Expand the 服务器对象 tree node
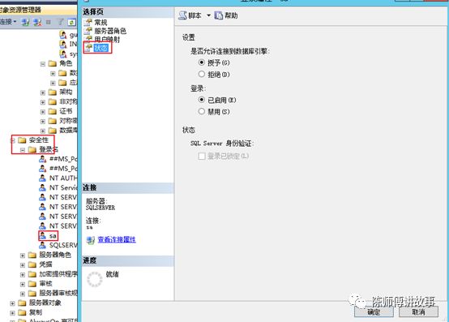Image resolution: width=449 pixels, height=322 pixels. 13,303
